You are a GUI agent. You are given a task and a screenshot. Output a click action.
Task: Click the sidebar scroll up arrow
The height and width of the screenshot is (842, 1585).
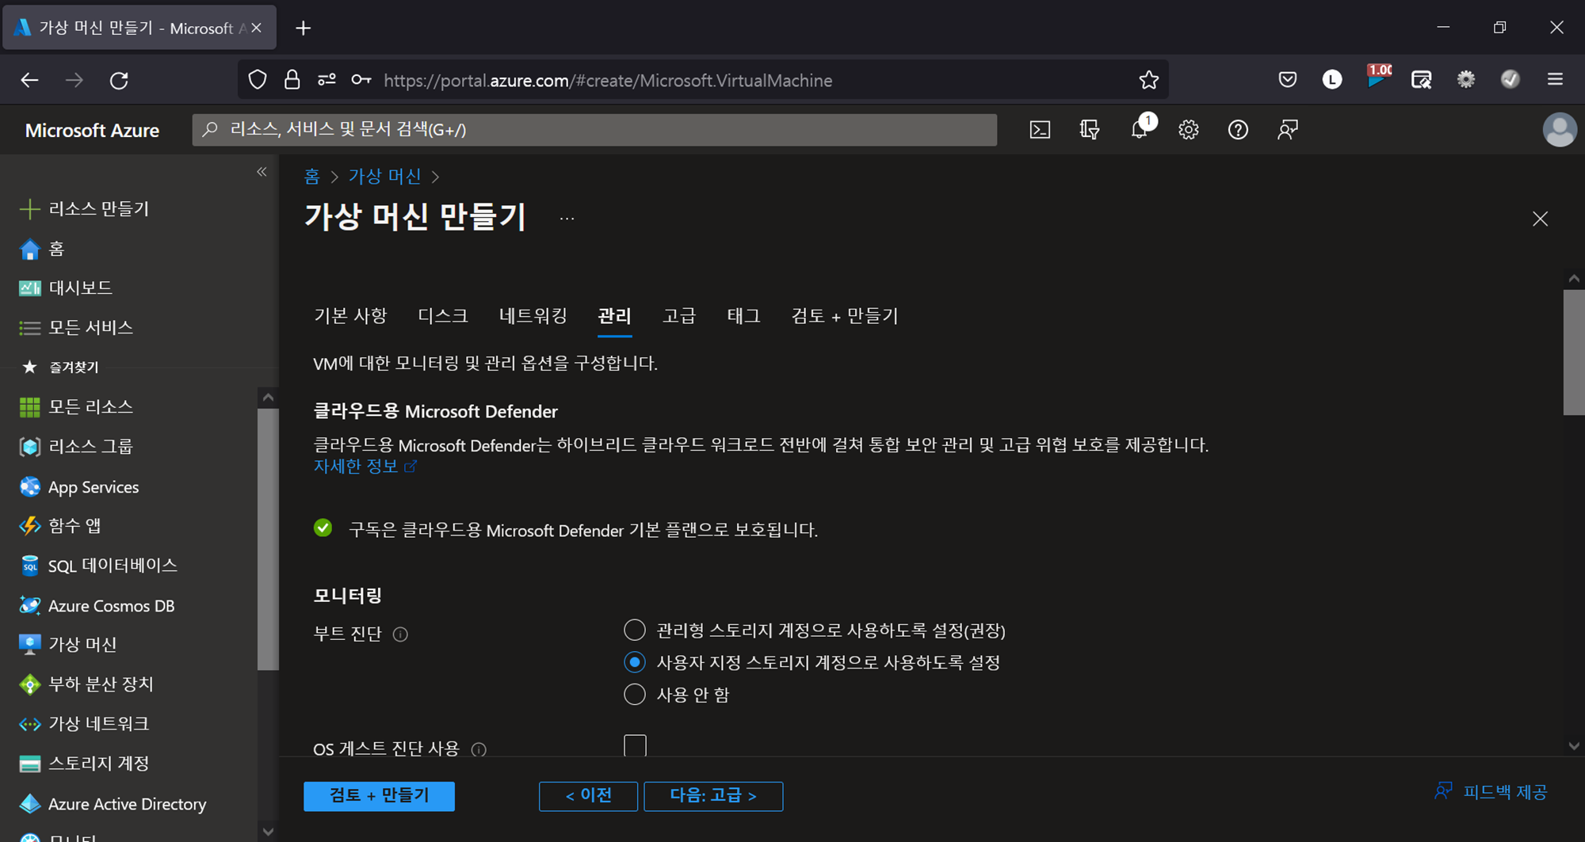tap(268, 398)
